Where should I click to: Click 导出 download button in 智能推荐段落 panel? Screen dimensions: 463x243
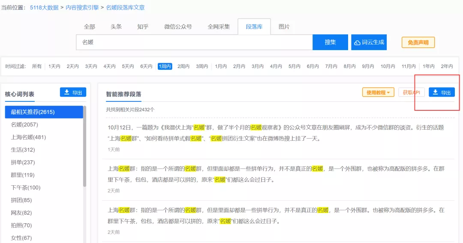442,92
